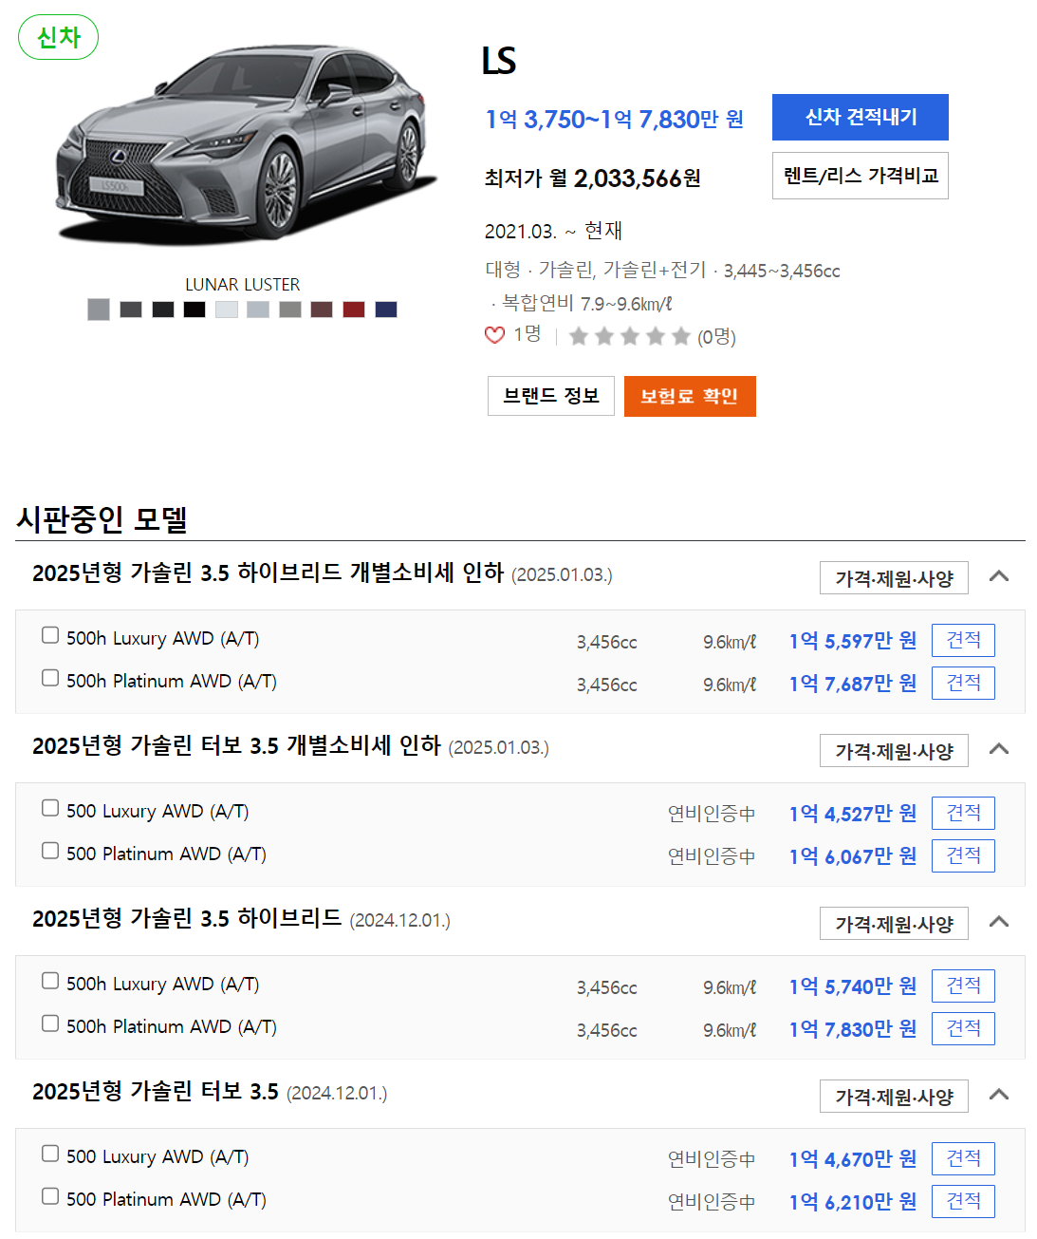Click price 1억 6,210만 원
Image resolution: width=1037 pixels, height=1239 pixels.
(x=853, y=1202)
